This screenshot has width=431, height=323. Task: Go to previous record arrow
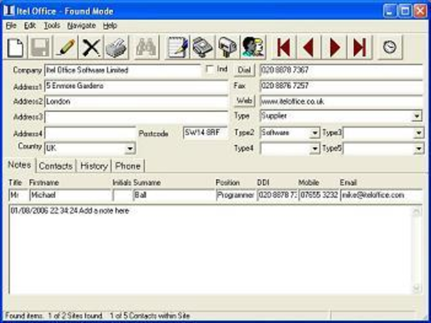pyautogui.click(x=309, y=47)
